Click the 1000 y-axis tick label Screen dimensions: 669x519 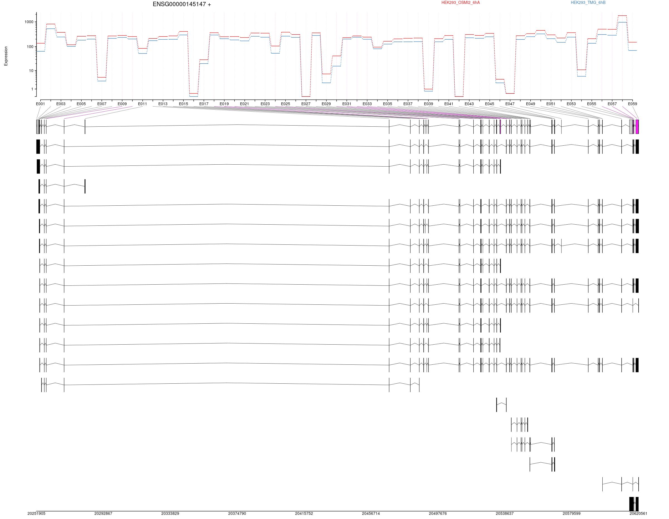point(29,22)
